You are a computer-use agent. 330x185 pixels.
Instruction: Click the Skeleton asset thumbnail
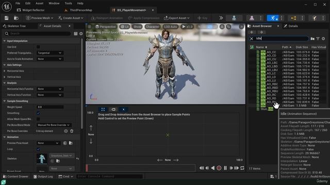42,159
